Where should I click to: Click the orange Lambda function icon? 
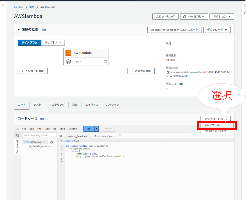pyautogui.click(x=68, y=53)
